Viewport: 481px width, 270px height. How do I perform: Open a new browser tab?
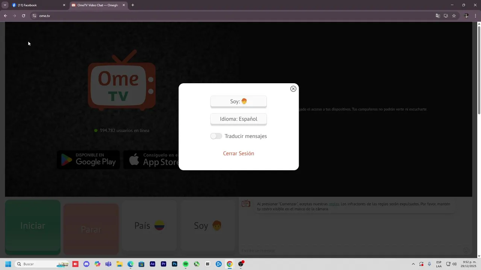[x=133, y=5]
